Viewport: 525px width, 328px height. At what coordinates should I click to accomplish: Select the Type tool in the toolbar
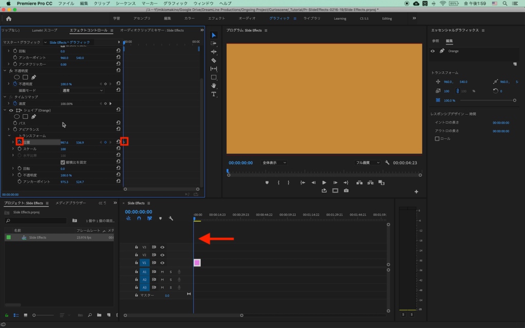click(214, 94)
